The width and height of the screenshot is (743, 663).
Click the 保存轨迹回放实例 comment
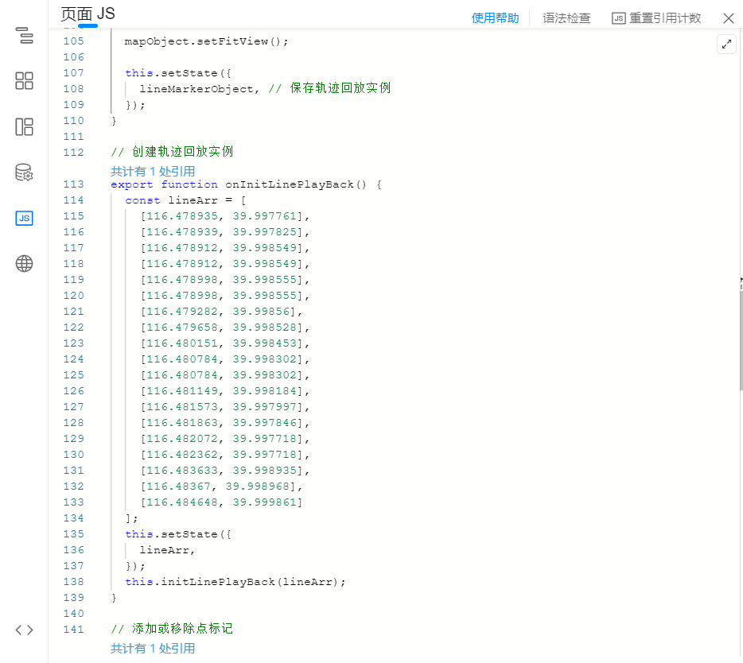coord(329,88)
